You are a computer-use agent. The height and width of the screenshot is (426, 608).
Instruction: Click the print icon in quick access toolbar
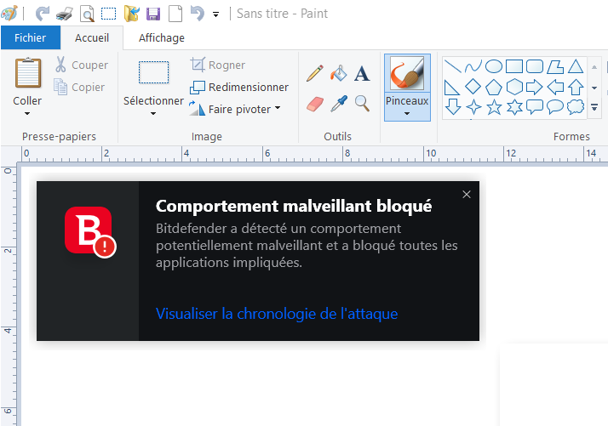pos(65,14)
